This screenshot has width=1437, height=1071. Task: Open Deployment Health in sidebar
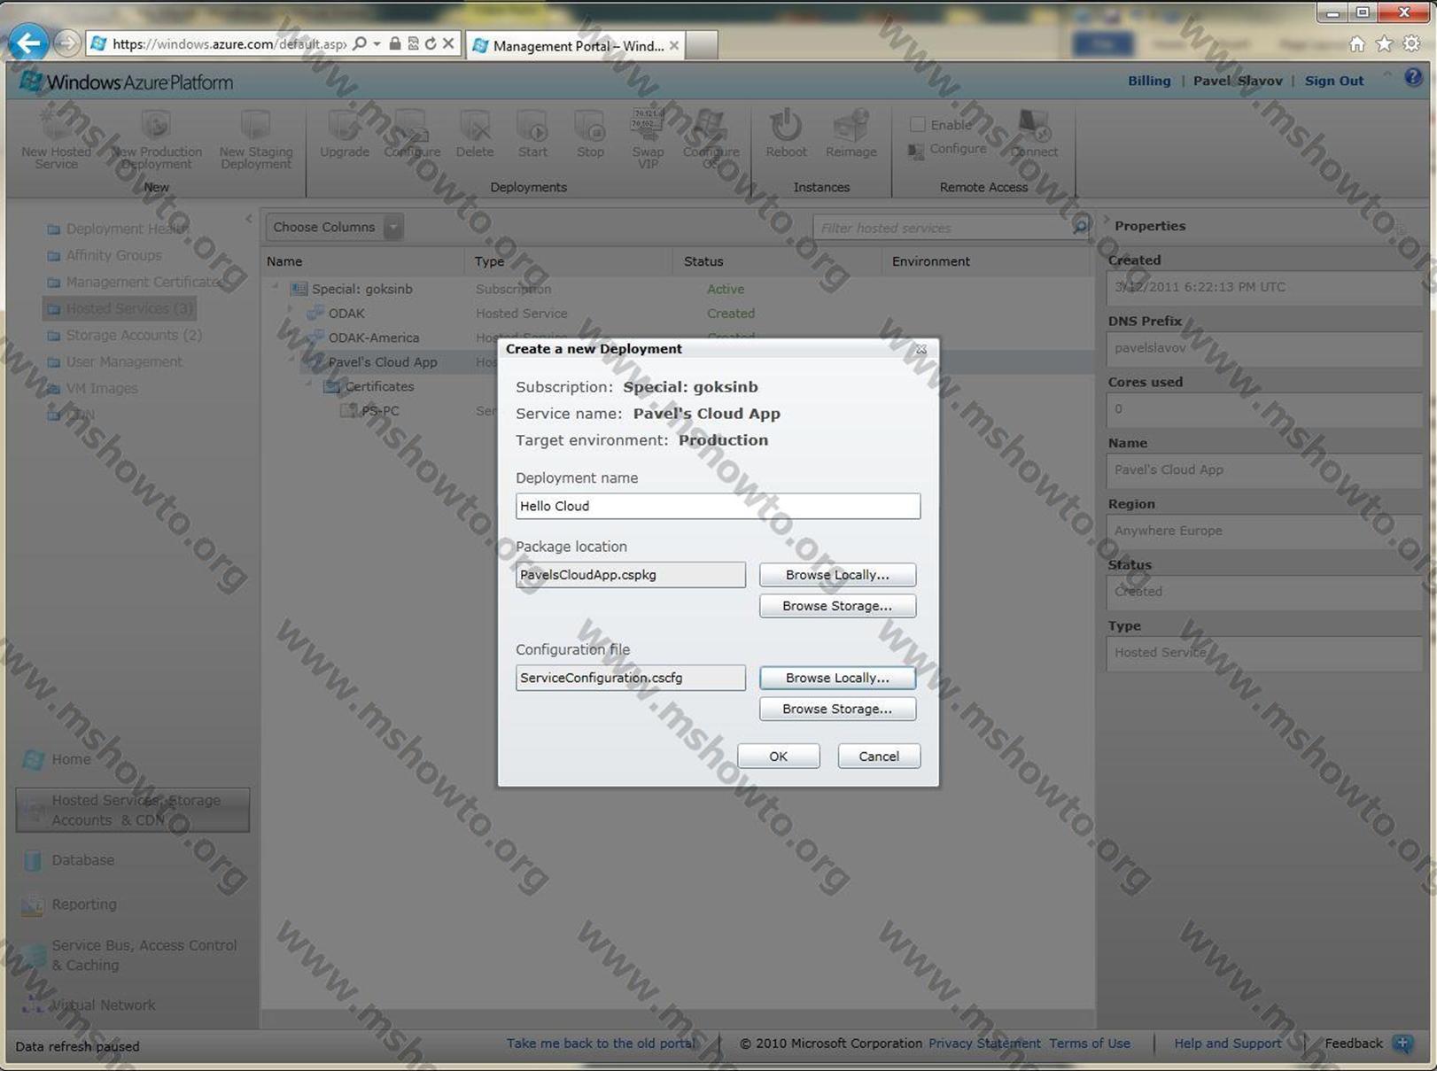coord(117,229)
